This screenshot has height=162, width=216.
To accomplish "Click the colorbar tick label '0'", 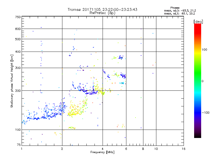I will 202,81.
